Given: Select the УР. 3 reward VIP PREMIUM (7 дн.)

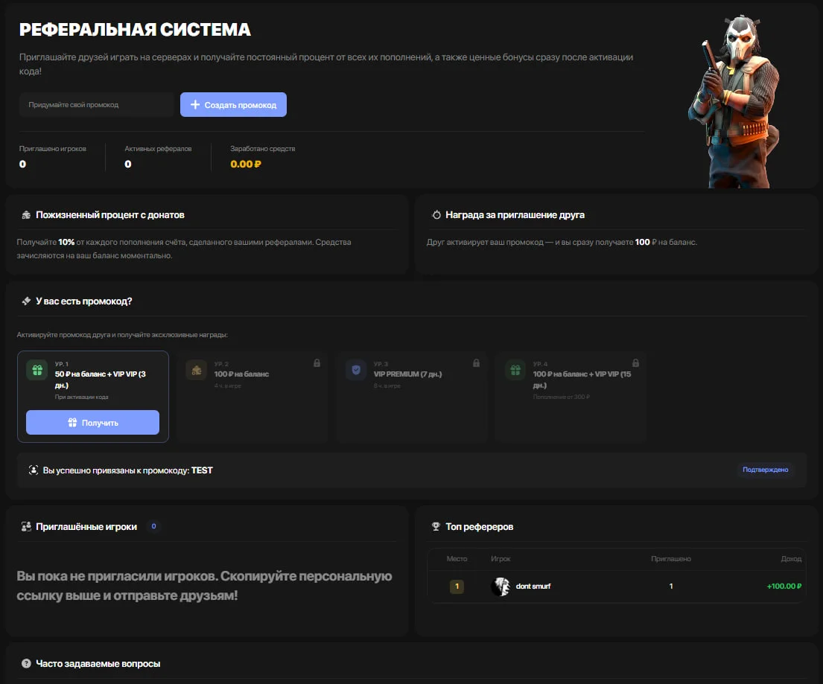Looking at the screenshot, I should pyautogui.click(x=408, y=374).
